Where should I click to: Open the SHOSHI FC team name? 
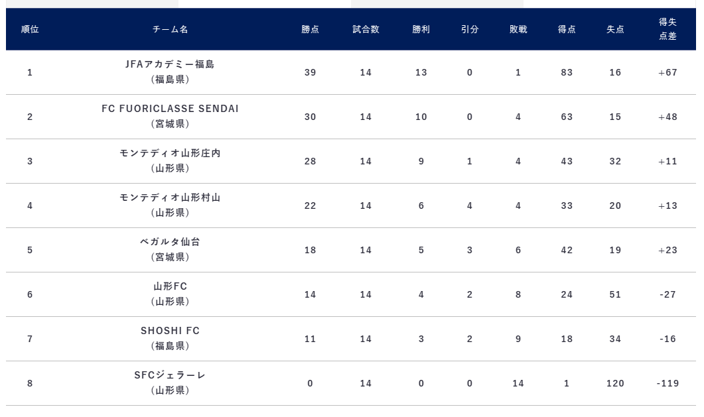click(170, 331)
